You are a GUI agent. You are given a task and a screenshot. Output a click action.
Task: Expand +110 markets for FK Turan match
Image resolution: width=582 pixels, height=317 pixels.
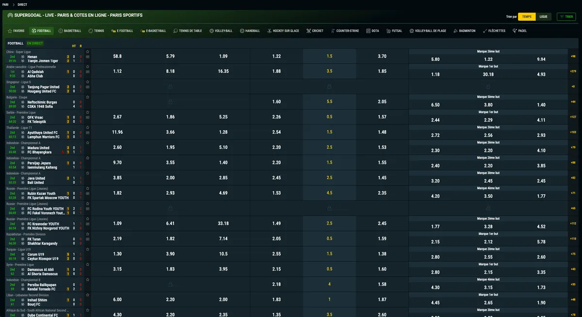(573, 239)
